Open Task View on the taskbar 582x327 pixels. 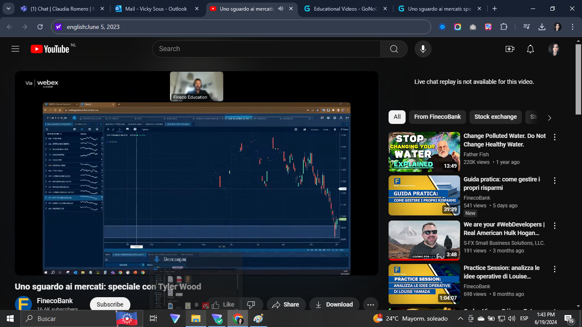(x=153, y=318)
